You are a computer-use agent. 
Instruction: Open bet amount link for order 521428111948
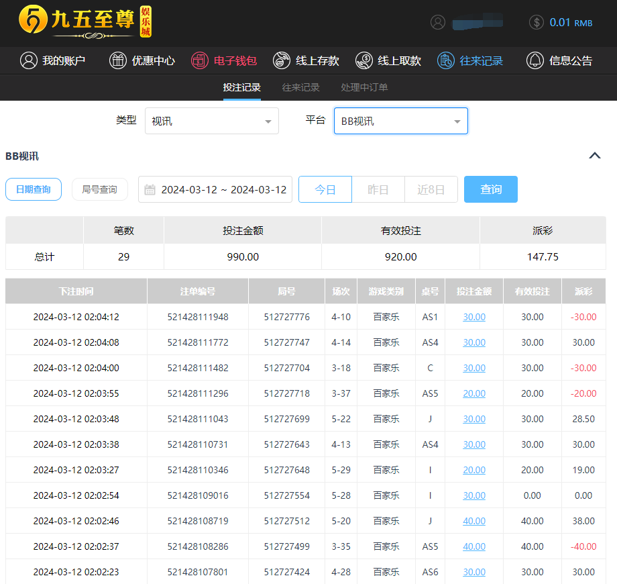coord(474,317)
